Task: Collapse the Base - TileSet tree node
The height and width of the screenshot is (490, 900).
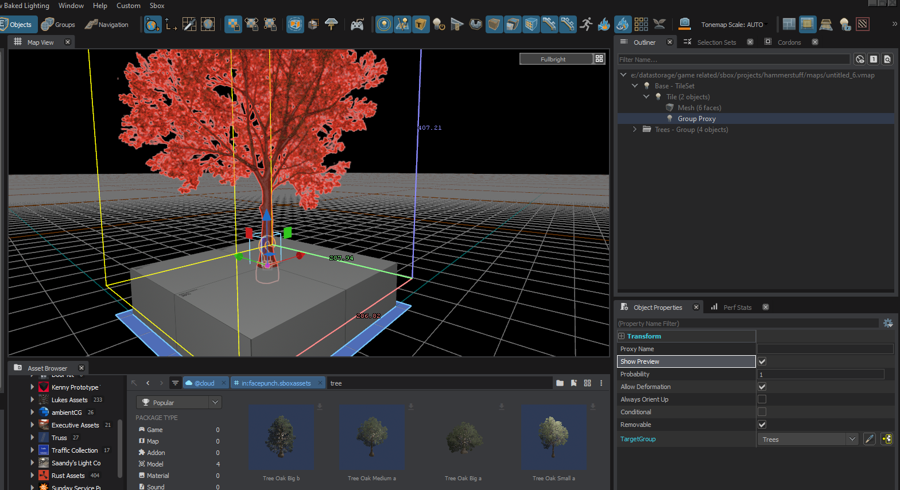Action: 635,85
